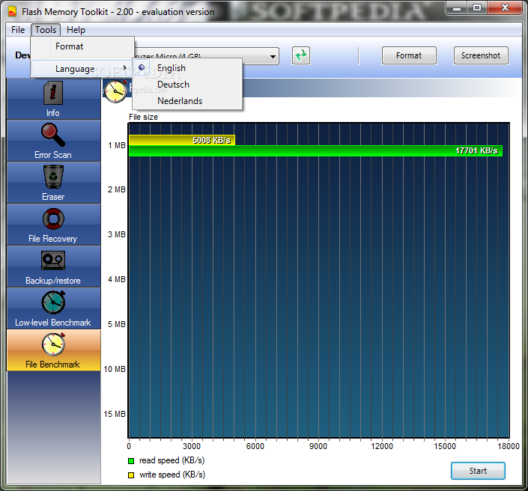Screen dimensions: 528x491
Task: Select File Benchmark stopwatch icon
Action: 53,344
